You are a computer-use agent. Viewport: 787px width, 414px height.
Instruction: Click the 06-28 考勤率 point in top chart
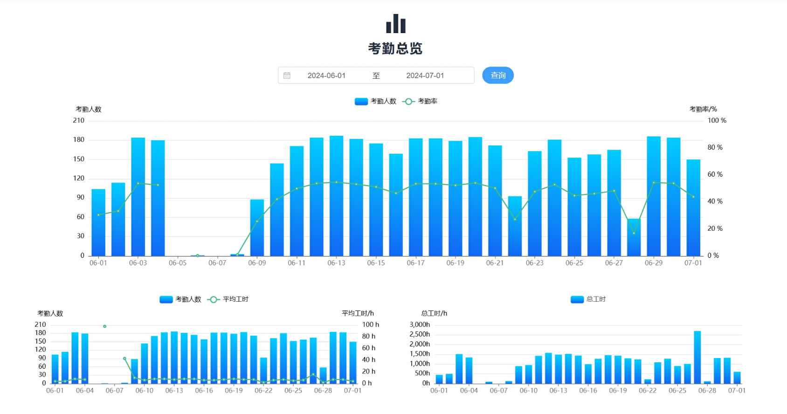pos(634,233)
